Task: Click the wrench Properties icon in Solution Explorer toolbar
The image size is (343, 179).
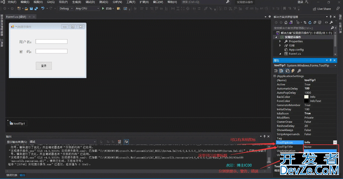Action: click(x=331, y=22)
